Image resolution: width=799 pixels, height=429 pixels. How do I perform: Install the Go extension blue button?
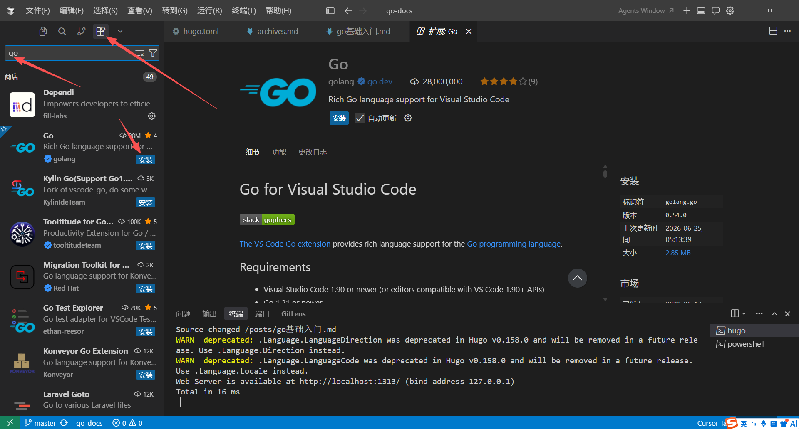pyautogui.click(x=339, y=118)
